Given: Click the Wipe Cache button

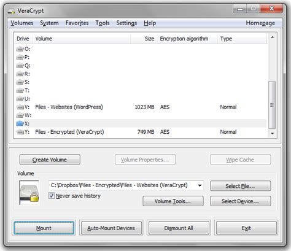Looking at the screenshot, I should tap(240, 160).
